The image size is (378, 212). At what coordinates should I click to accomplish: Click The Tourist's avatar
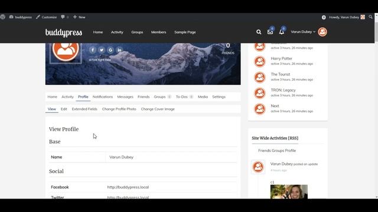coord(260,77)
